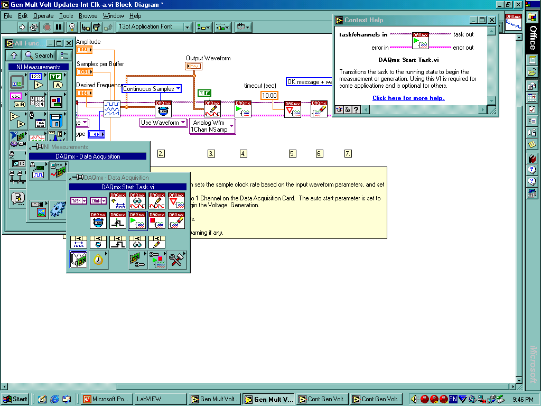The image size is (541, 406).
Task: Select the DAQmx Read VI in palette
Action: [x=137, y=201]
